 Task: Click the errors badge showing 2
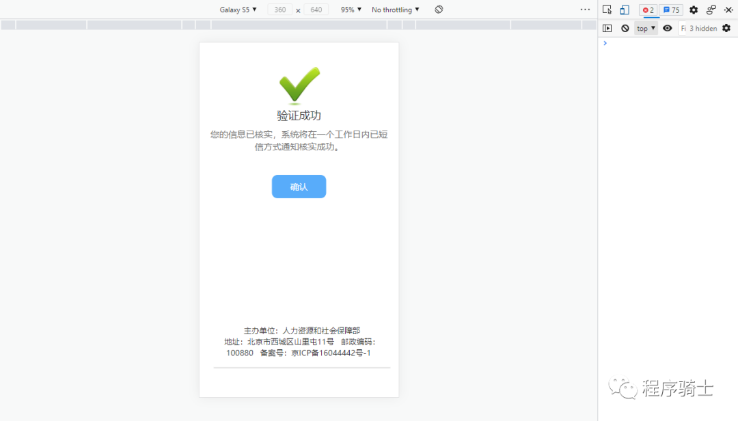point(648,10)
